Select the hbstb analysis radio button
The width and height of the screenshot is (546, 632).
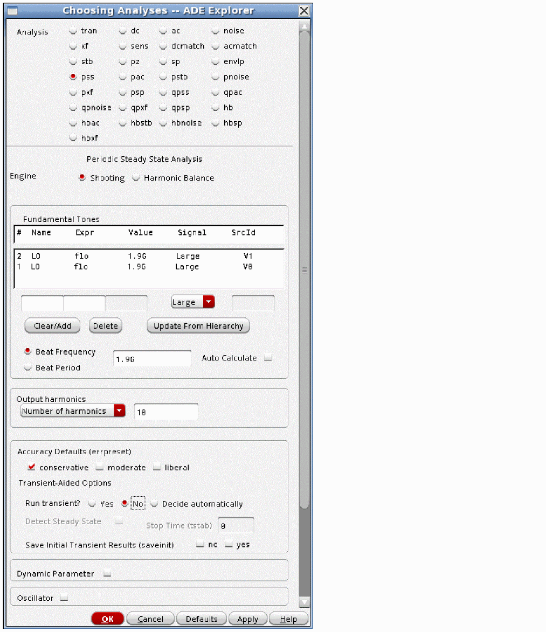[x=122, y=122]
